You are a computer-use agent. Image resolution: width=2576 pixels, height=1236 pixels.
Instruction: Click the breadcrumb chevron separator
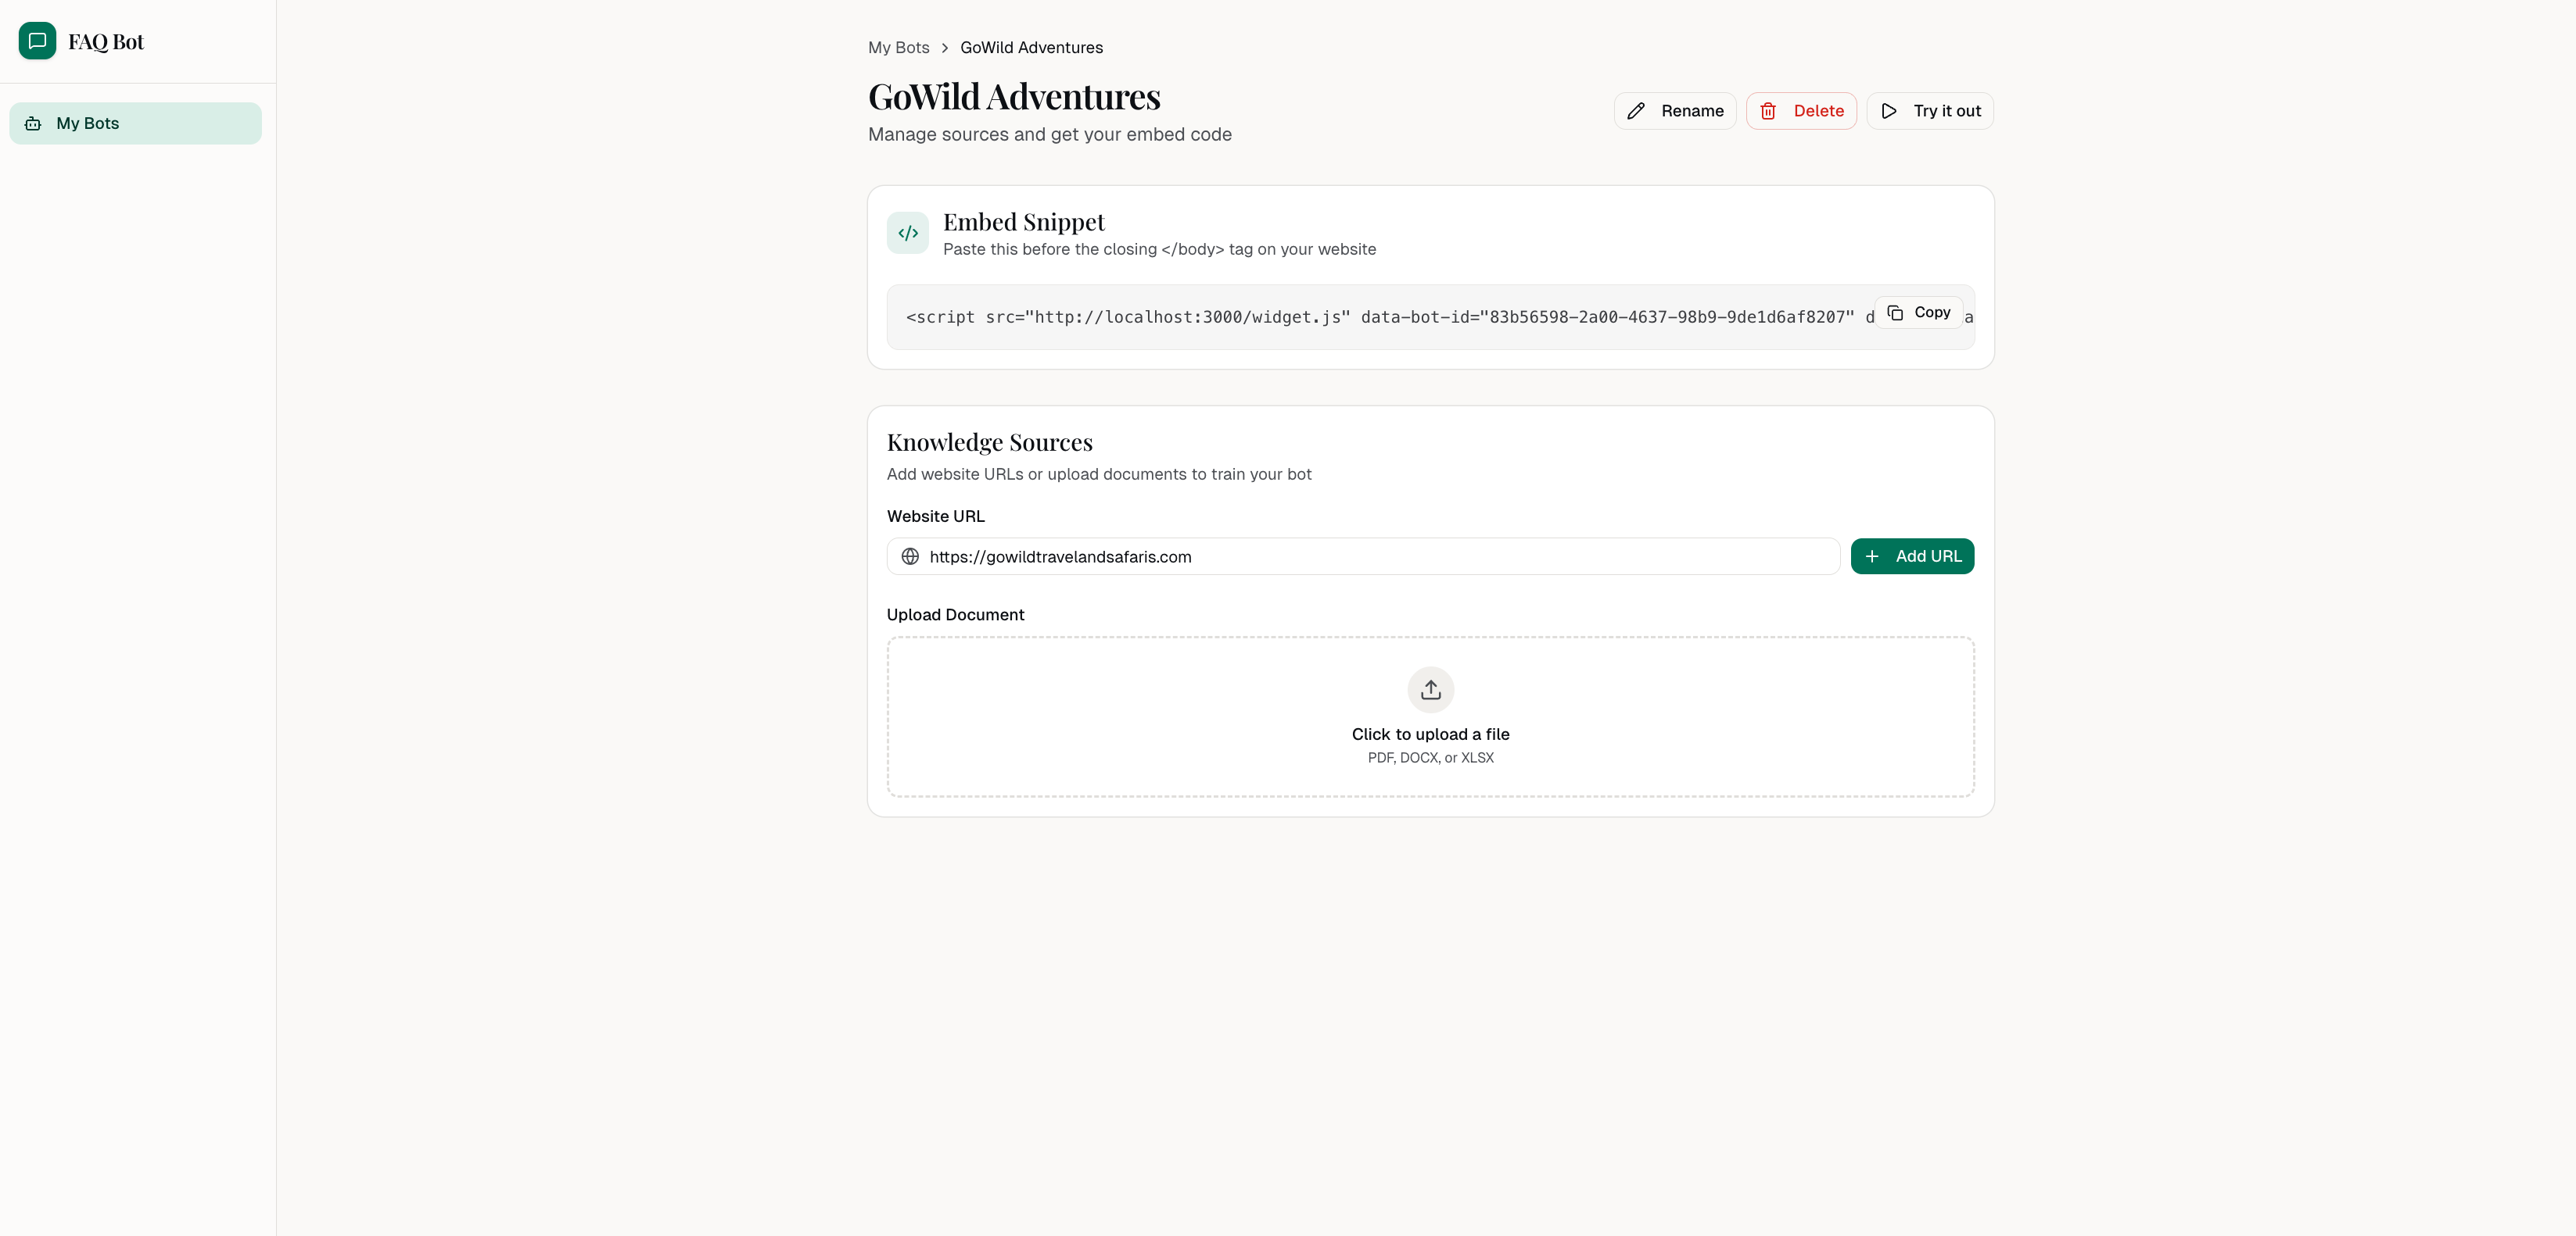[944, 48]
